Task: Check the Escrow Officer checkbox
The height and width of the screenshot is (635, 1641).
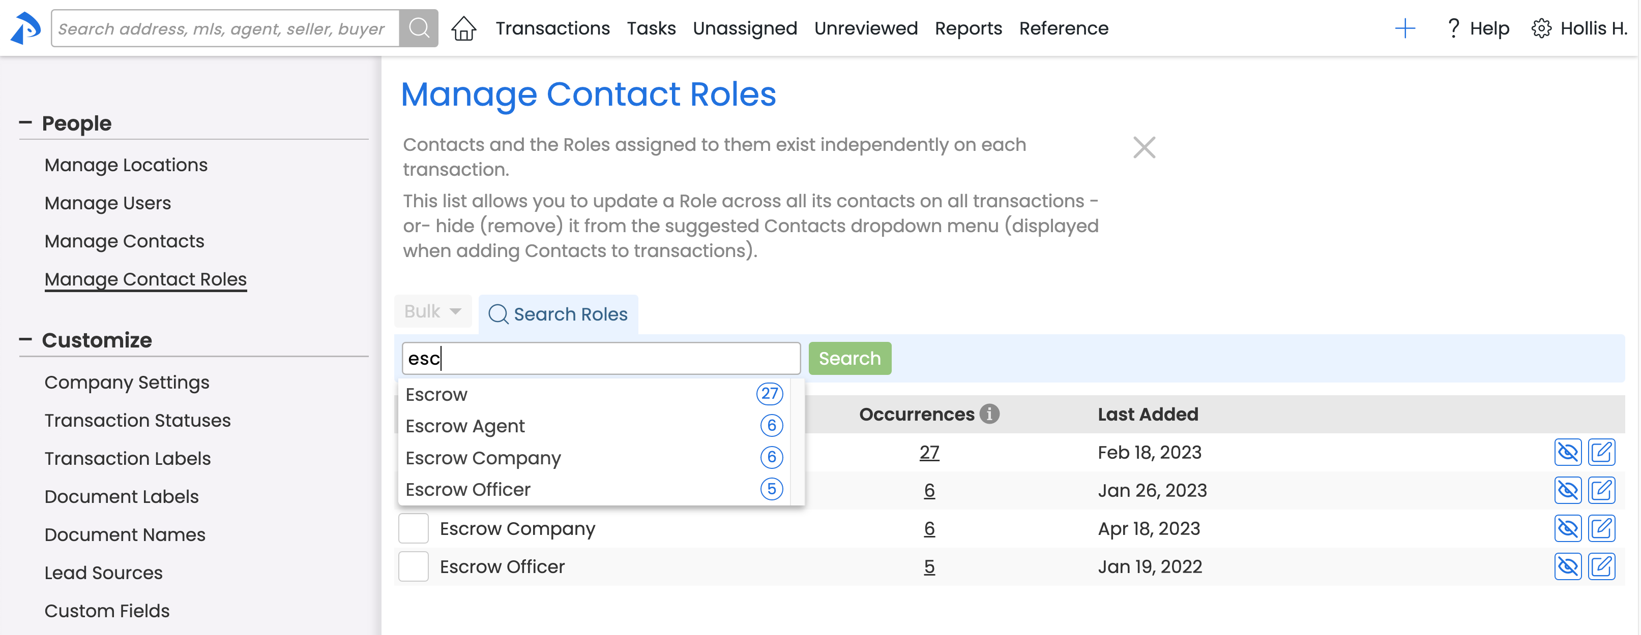Action: 414,566
